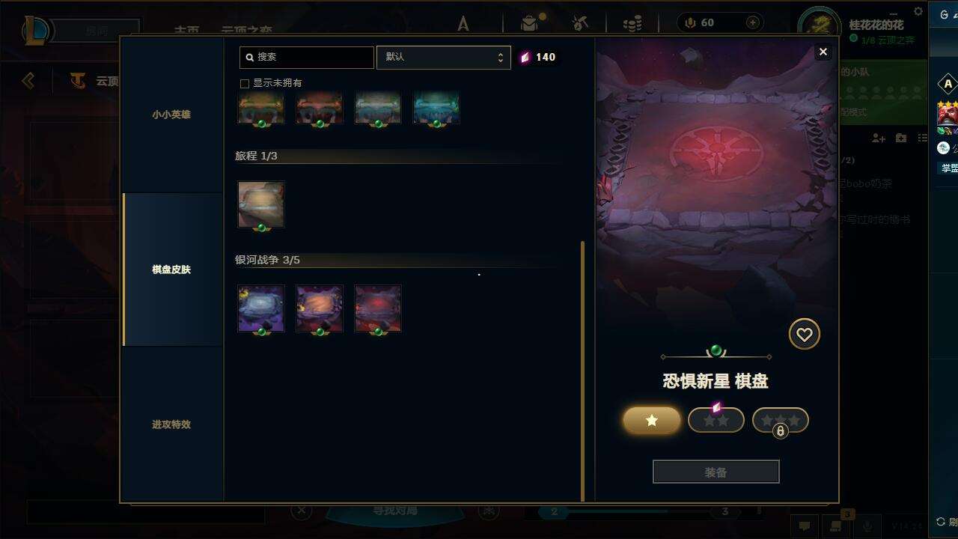Click the back arrow beside the TFT logo
This screenshot has height=539, width=958.
[28, 80]
